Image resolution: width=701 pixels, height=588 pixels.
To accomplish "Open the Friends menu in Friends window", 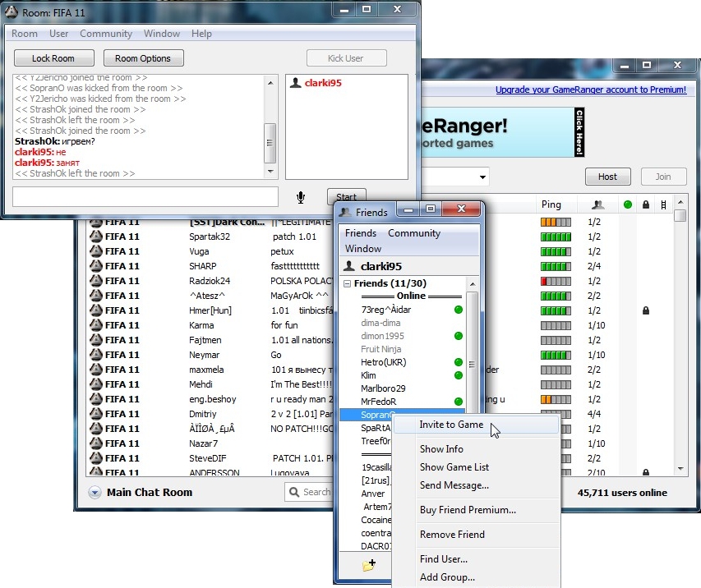I will click(x=361, y=232).
